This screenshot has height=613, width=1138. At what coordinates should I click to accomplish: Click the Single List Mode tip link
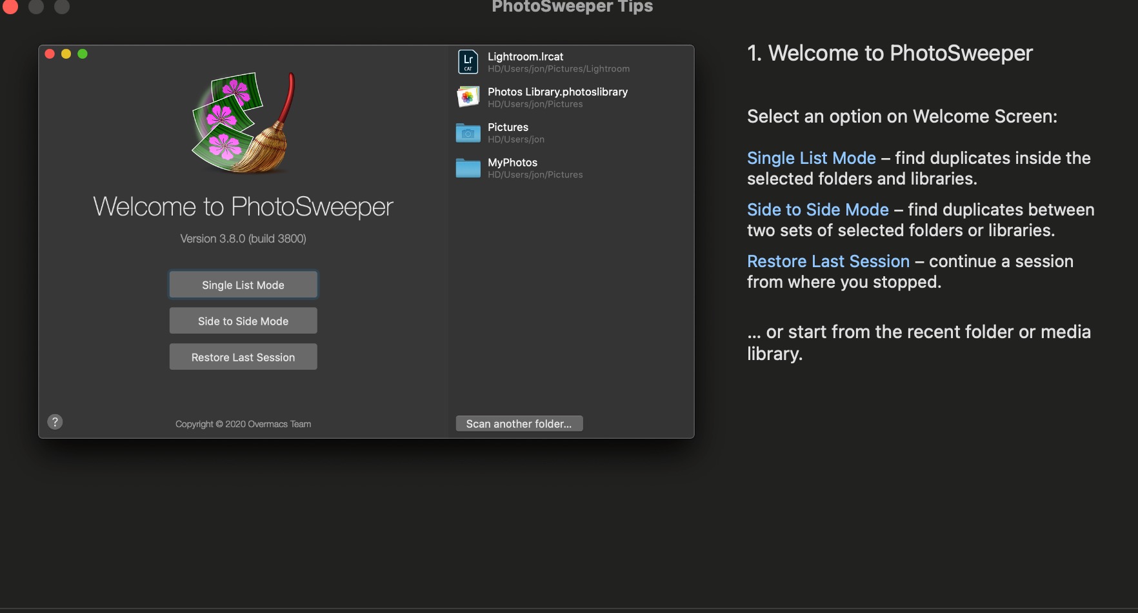[812, 158]
